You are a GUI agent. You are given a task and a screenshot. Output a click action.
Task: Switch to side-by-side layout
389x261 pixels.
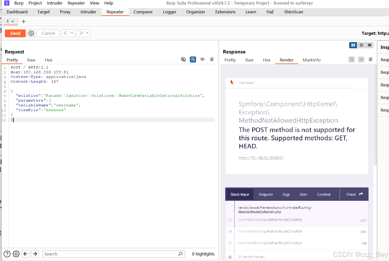click(353, 45)
